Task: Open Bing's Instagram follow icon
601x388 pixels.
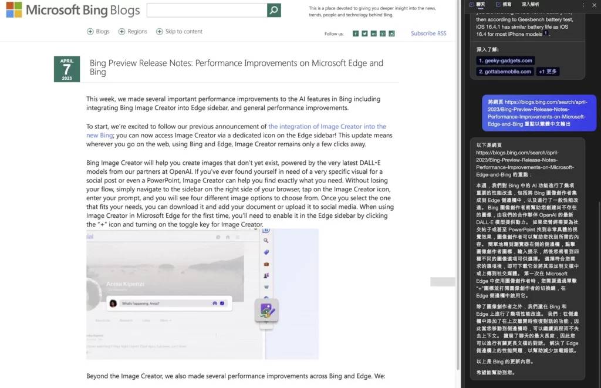Action: tap(391, 33)
